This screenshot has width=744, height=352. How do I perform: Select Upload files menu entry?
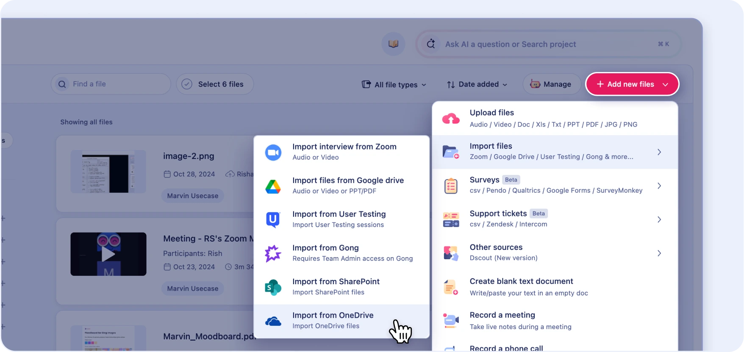pos(555,118)
